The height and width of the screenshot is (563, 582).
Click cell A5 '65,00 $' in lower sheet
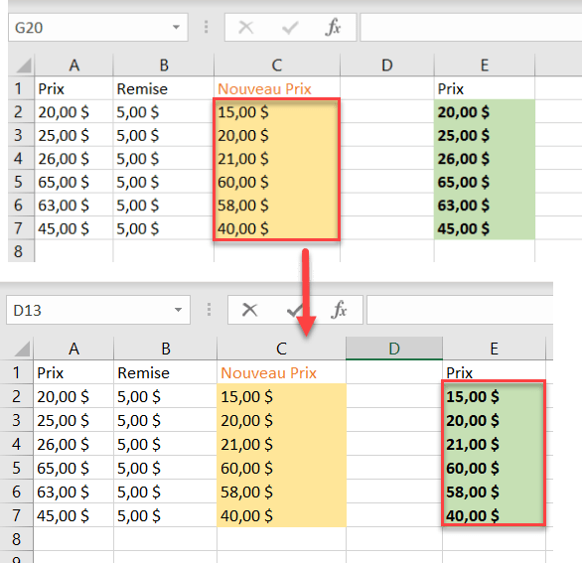[73, 468]
